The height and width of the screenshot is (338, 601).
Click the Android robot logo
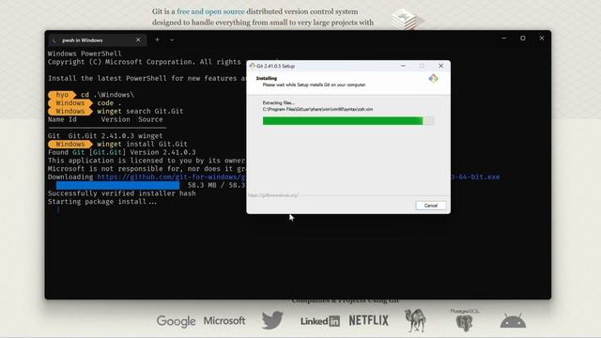(513, 321)
